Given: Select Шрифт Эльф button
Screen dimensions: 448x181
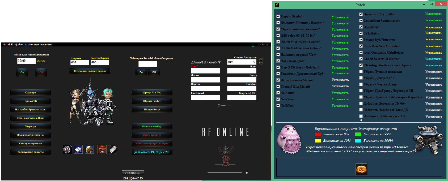Looking at the screenshot, I should [152, 110].
